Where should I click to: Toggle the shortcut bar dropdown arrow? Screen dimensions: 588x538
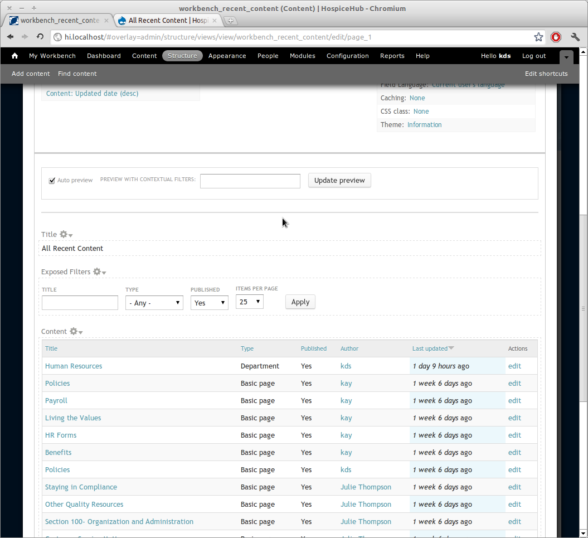566,57
